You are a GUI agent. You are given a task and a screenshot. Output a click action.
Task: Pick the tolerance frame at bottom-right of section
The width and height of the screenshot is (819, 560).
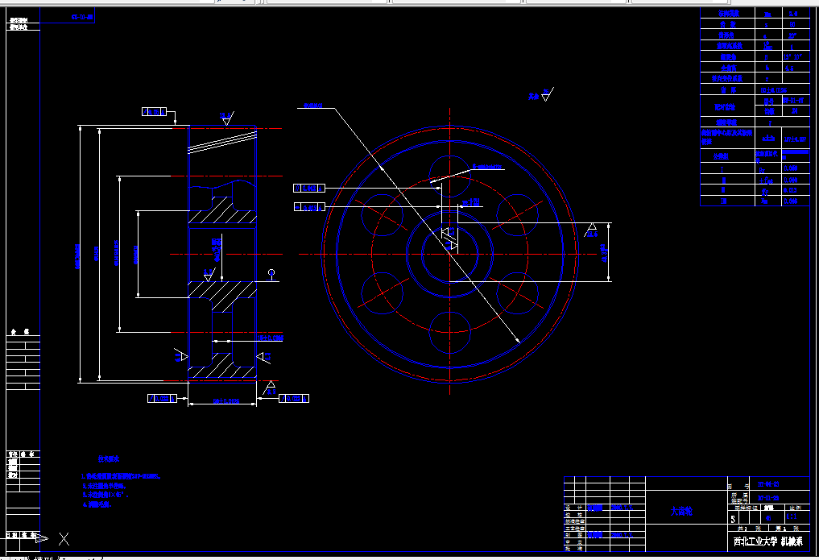(294, 399)
